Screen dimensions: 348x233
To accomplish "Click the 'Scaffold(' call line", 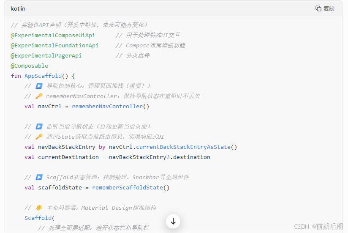I will (40, 218).
